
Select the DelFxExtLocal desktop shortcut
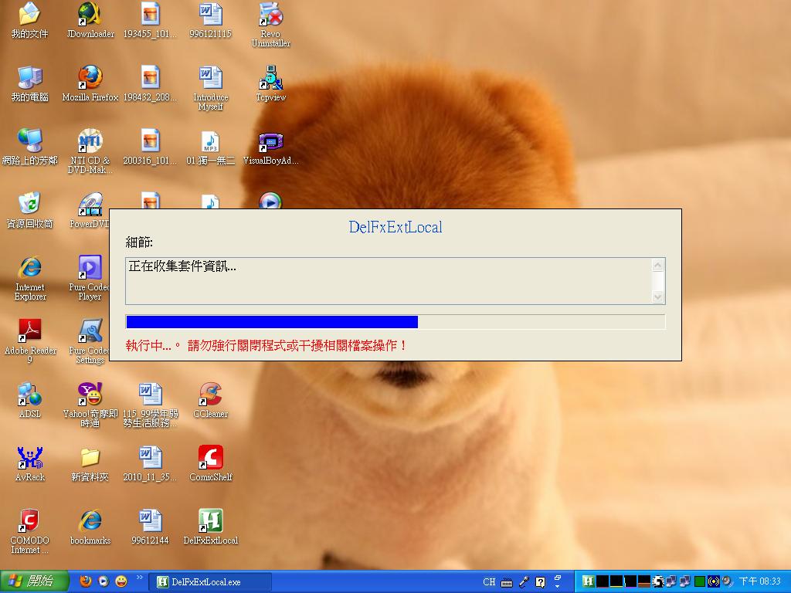[x=210, y=527]
